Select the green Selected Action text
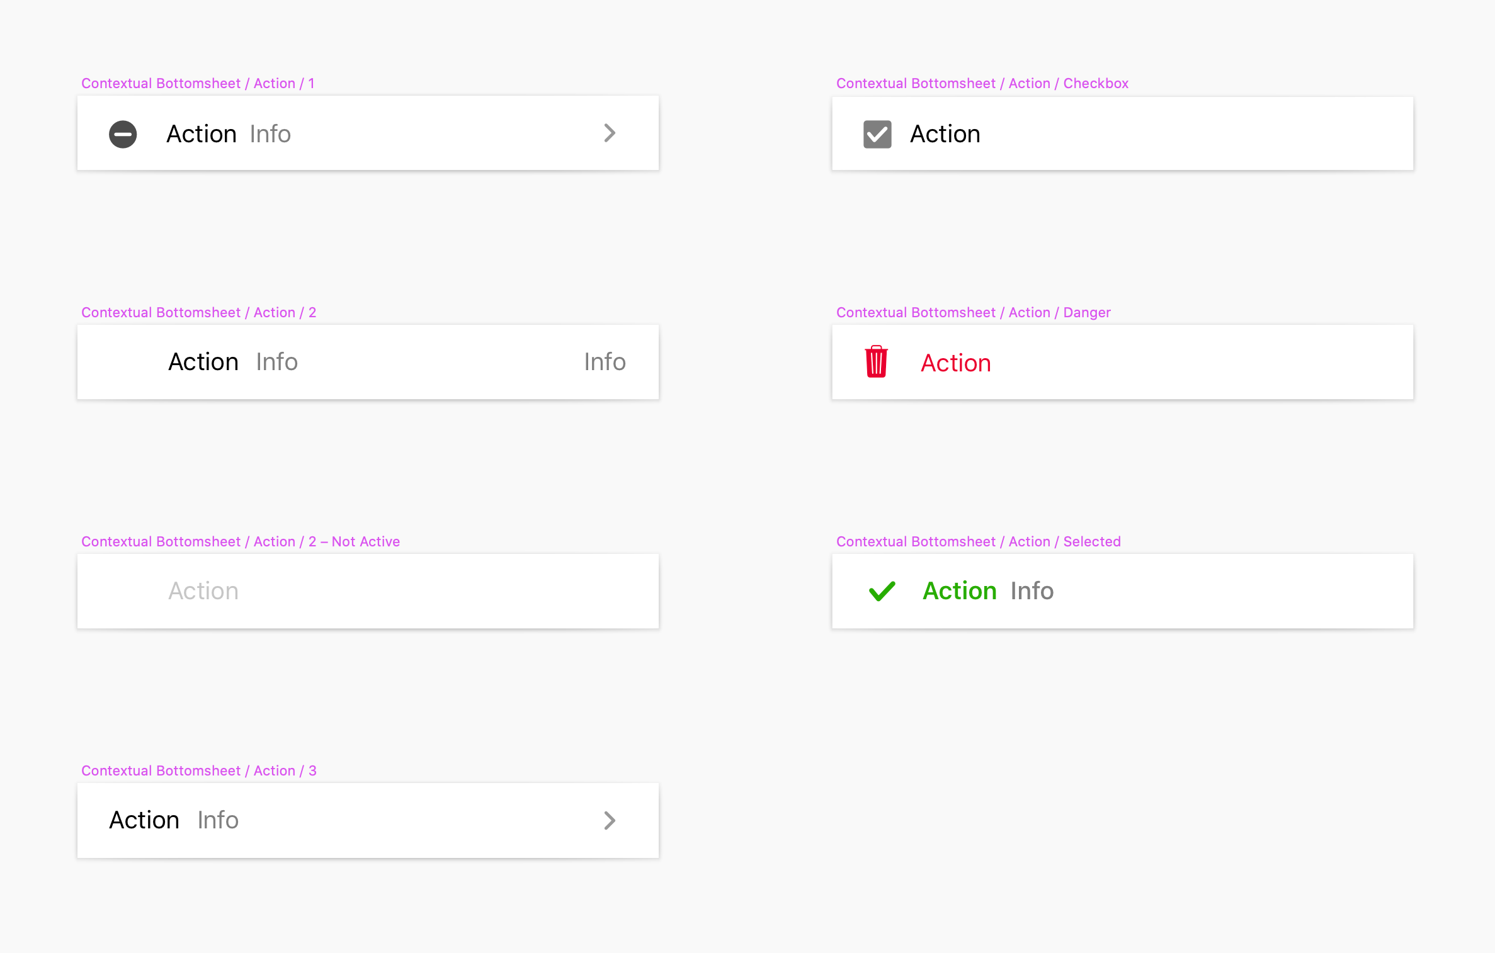The image size is (1495, 953). point(959,591)
